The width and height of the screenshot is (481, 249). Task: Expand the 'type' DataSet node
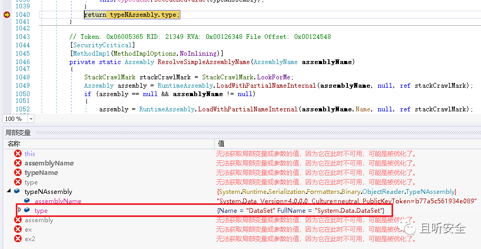pyautogui.click(x=19, y=210)
